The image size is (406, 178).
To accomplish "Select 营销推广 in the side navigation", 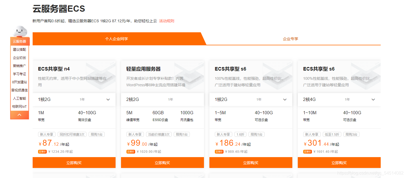I will click(20, 66).
